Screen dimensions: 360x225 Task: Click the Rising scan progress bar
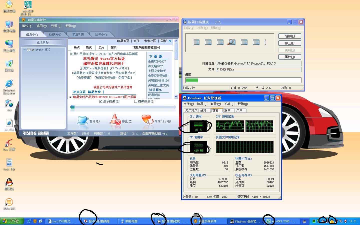pyautogui.click(x=123, y=107)
